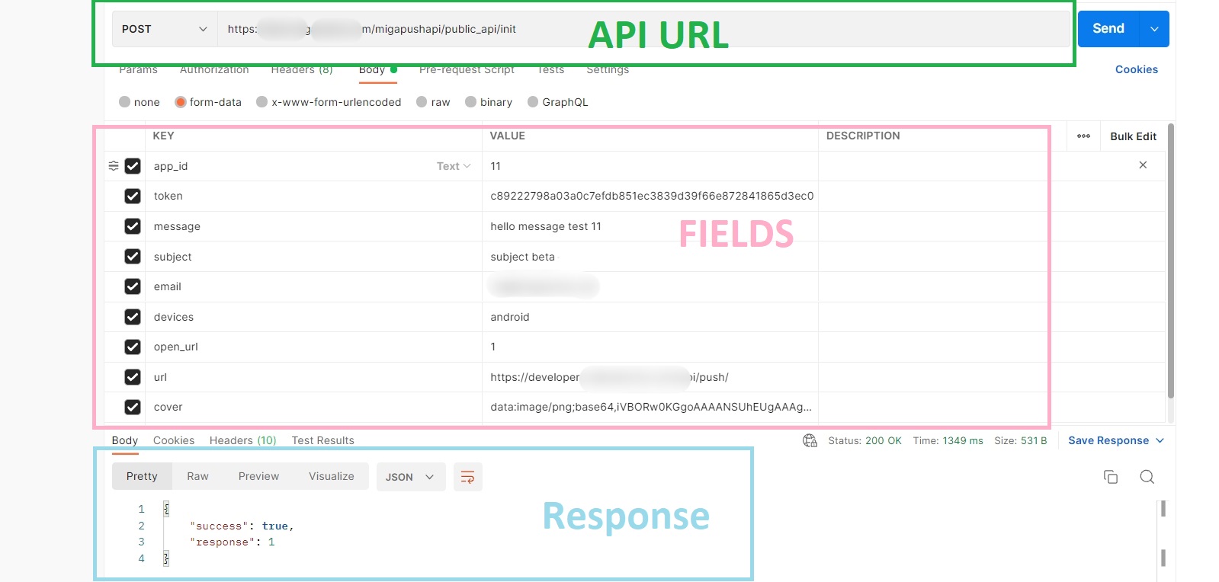This screenshot has width=1219, height=582.
Task: Switch to the response Cookies tab
Action: tap(174, 440)
